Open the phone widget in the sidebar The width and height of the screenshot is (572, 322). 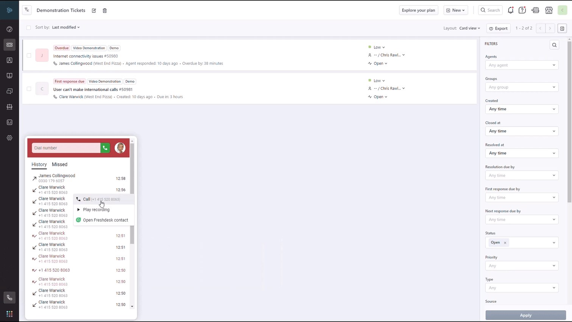(x=9, y=298)
